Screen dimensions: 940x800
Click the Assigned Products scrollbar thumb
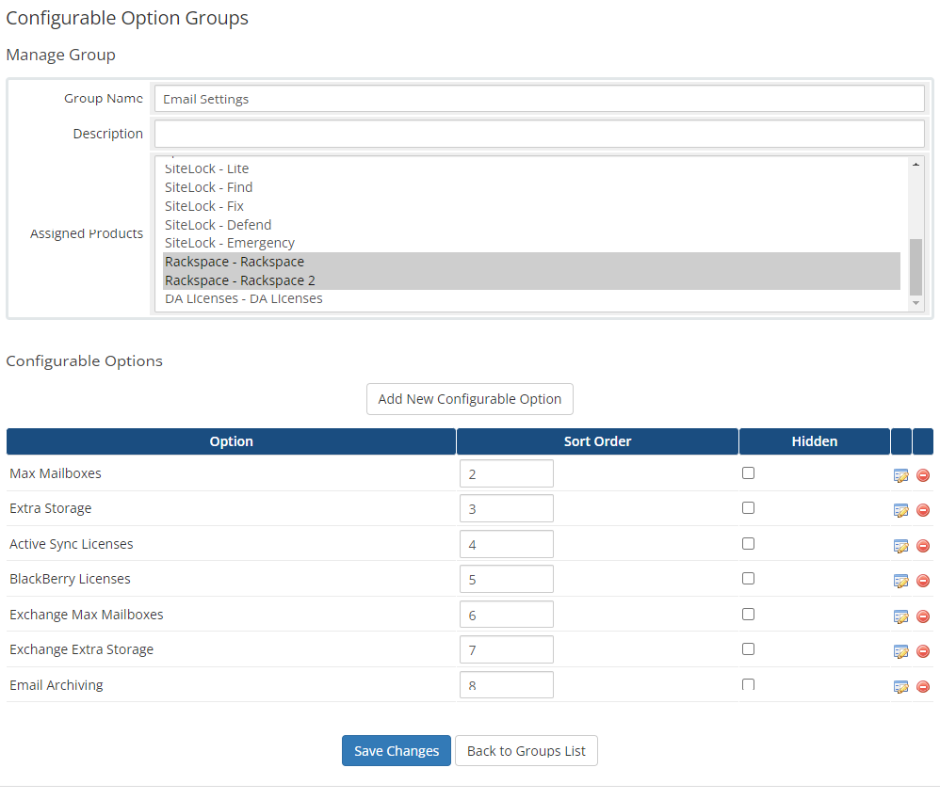point(916,267)
